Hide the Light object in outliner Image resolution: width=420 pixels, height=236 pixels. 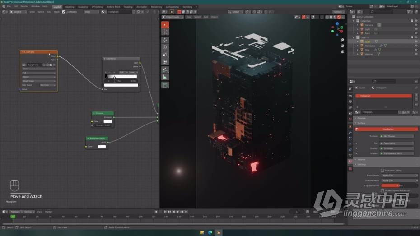click(x=416, y=29)
